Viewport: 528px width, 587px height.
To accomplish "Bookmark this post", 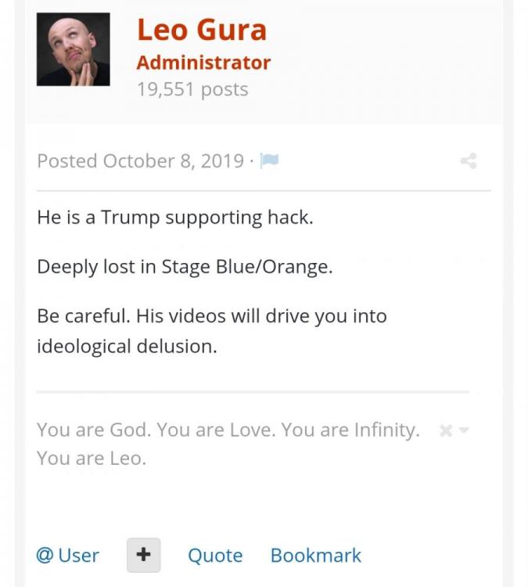I will pos(315,555).
